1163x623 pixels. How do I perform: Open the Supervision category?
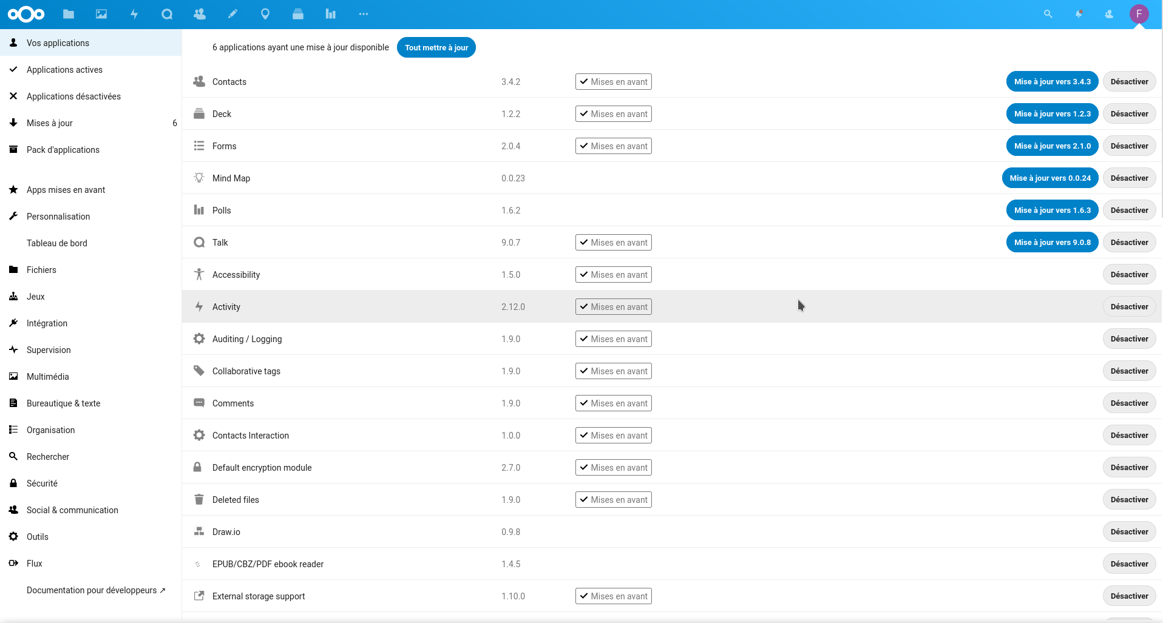[x=91, y=350]
